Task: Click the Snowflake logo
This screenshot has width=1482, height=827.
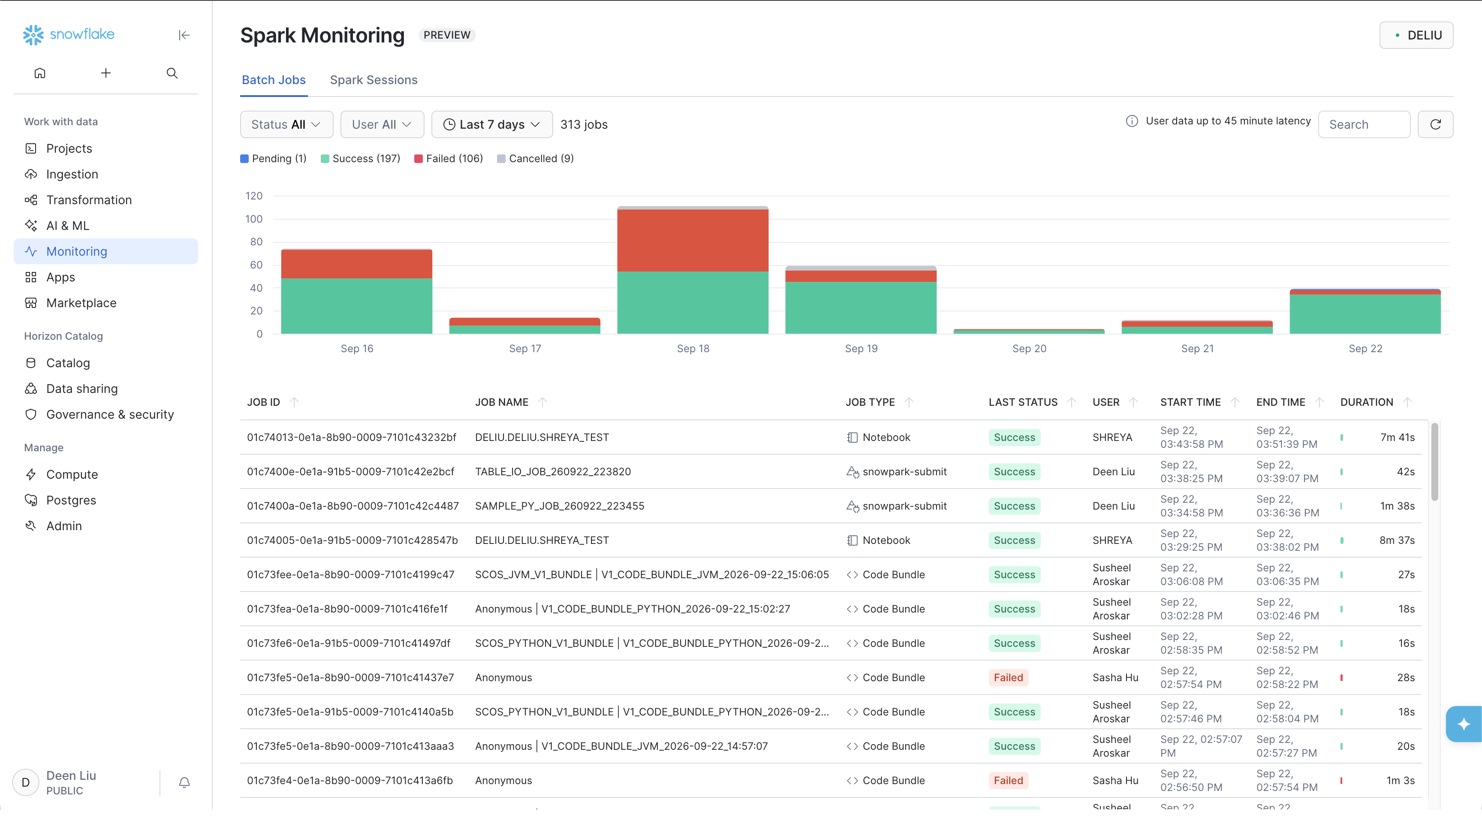Action: [x=69, y=35]
